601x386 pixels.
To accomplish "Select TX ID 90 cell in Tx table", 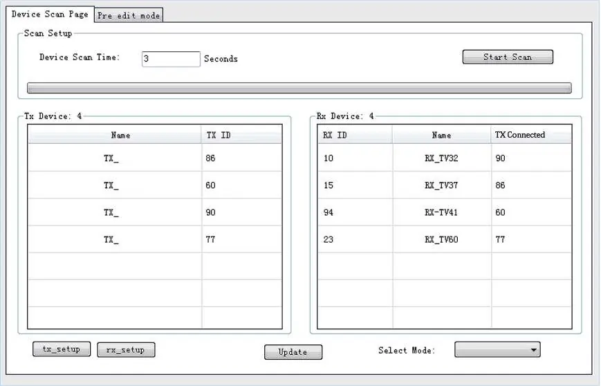I will pos(241,212).
